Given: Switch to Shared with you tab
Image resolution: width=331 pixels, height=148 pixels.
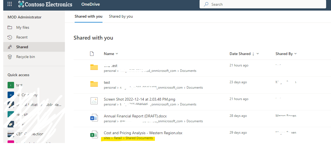Looking at the screenshot, I should click(88, 16).
